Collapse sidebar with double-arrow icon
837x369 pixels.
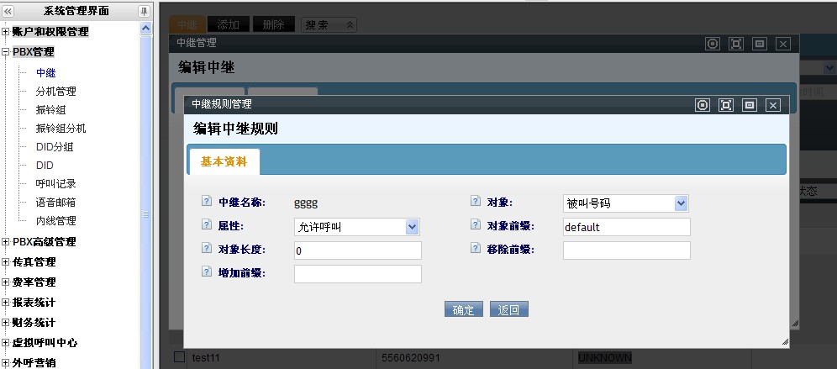coord(8,11)
